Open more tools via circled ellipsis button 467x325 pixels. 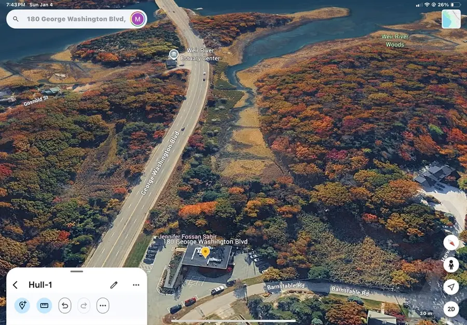tap(103, 306)
